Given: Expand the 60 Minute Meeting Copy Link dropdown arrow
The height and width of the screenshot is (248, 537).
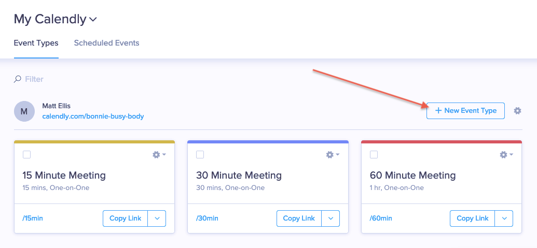Looking at the screenshot, I should [504, 218].
